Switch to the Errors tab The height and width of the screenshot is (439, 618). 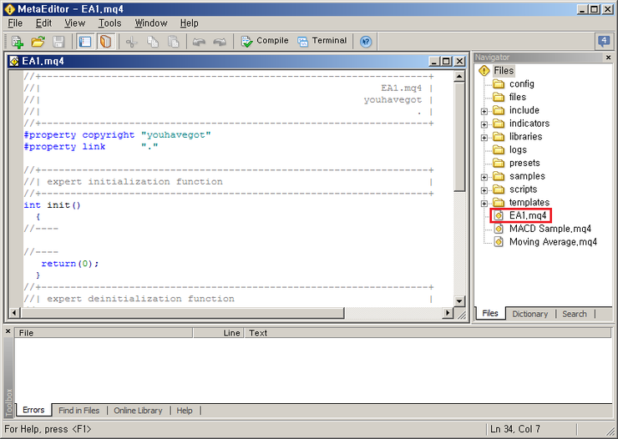coord(33,410)
